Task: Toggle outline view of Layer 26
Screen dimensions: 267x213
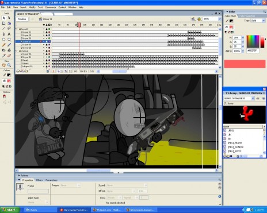Action: coord(49,35)
